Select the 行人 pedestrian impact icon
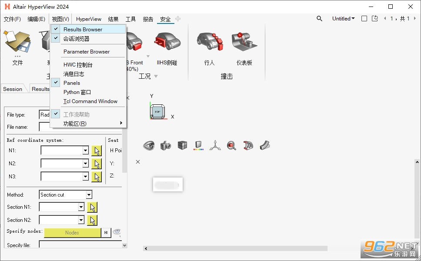 pos(210,41)
